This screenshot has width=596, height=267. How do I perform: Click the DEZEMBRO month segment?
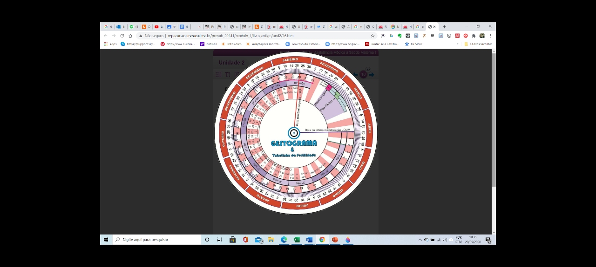tap(254, 72)
